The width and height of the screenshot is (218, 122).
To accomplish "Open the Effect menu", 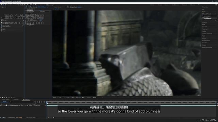I will 16,3.
